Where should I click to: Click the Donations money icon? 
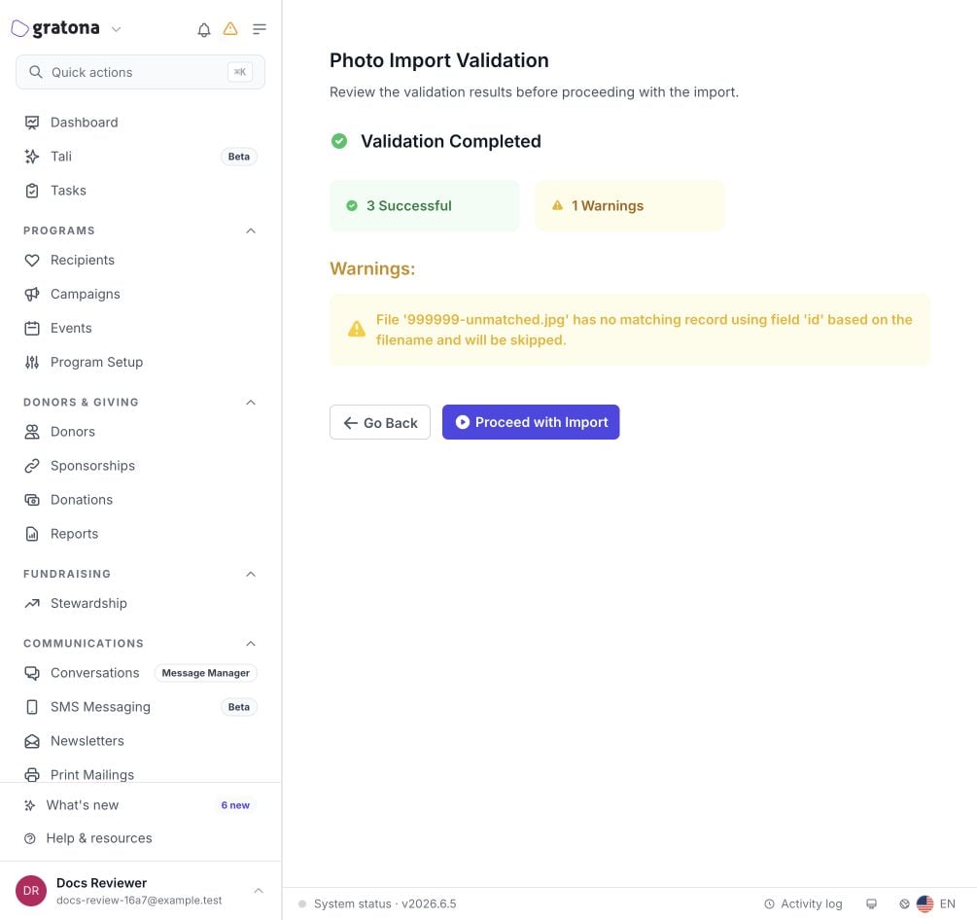coord(32,500)
